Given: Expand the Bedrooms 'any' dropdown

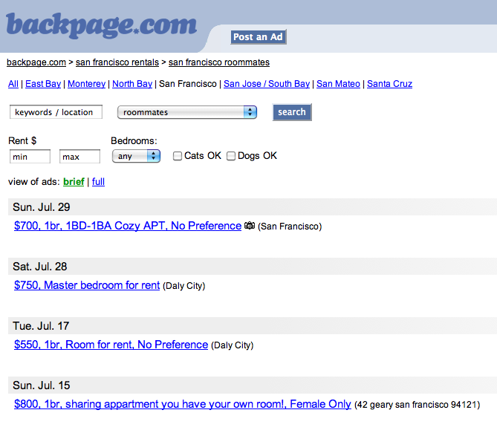Looking at the screenshot, I should 135,156.
